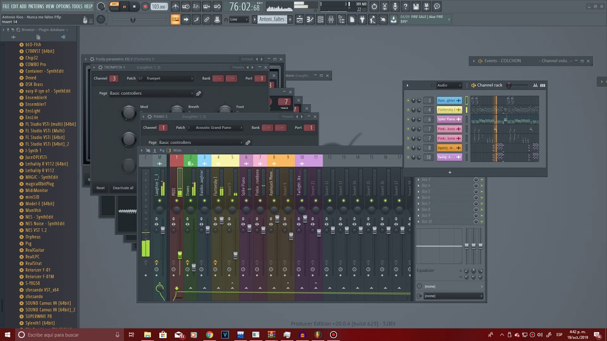Click the red record button
Image resolution: width=607 pixels, height=341 pixels.
[x=145, y=7]
